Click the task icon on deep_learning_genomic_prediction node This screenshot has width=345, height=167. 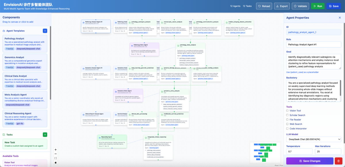pyautogui.click(x=130, y=68)
